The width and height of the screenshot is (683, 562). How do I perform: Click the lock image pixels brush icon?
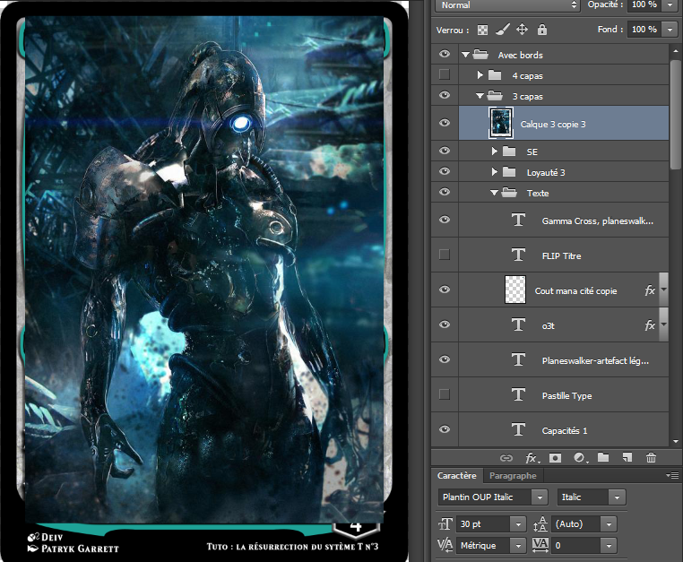point(503,30)
